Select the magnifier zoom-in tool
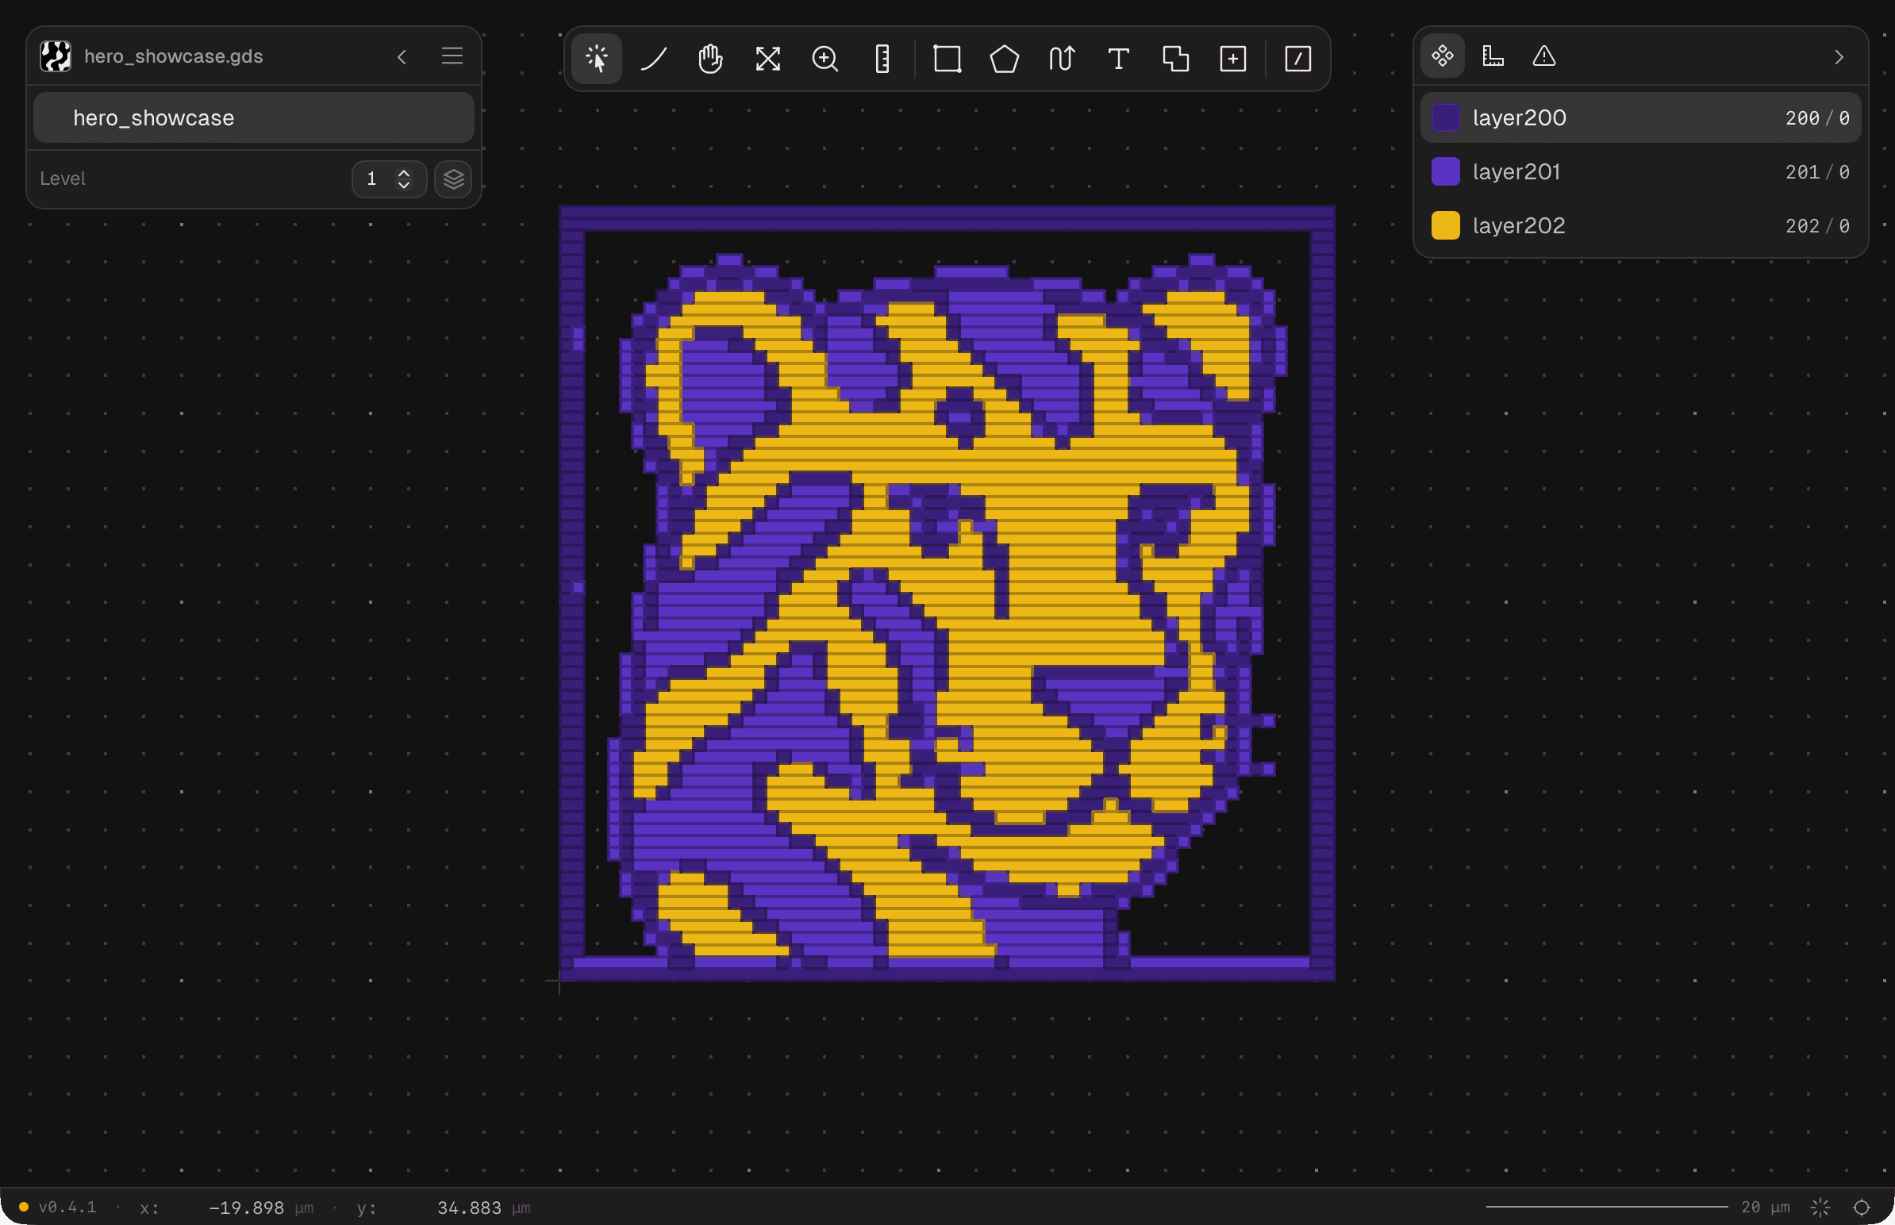The height and width of the screenshot is (1225, 1895). (825, 58)
